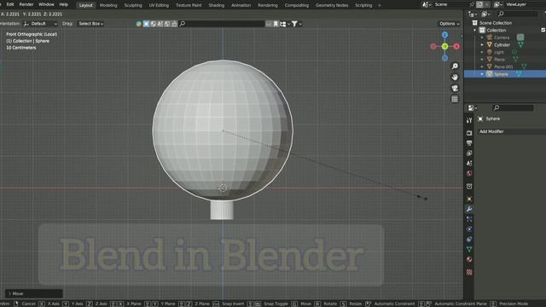This screenshot has height=307, width=546.
Task: Open the Output properties tab
Action: 469,143
